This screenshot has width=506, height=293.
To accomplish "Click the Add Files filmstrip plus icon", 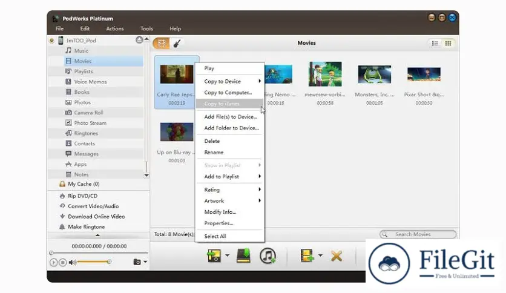I will 307,255.
